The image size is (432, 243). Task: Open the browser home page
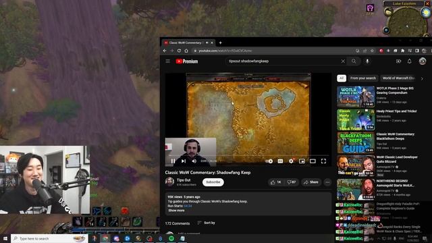pos(186,51)
